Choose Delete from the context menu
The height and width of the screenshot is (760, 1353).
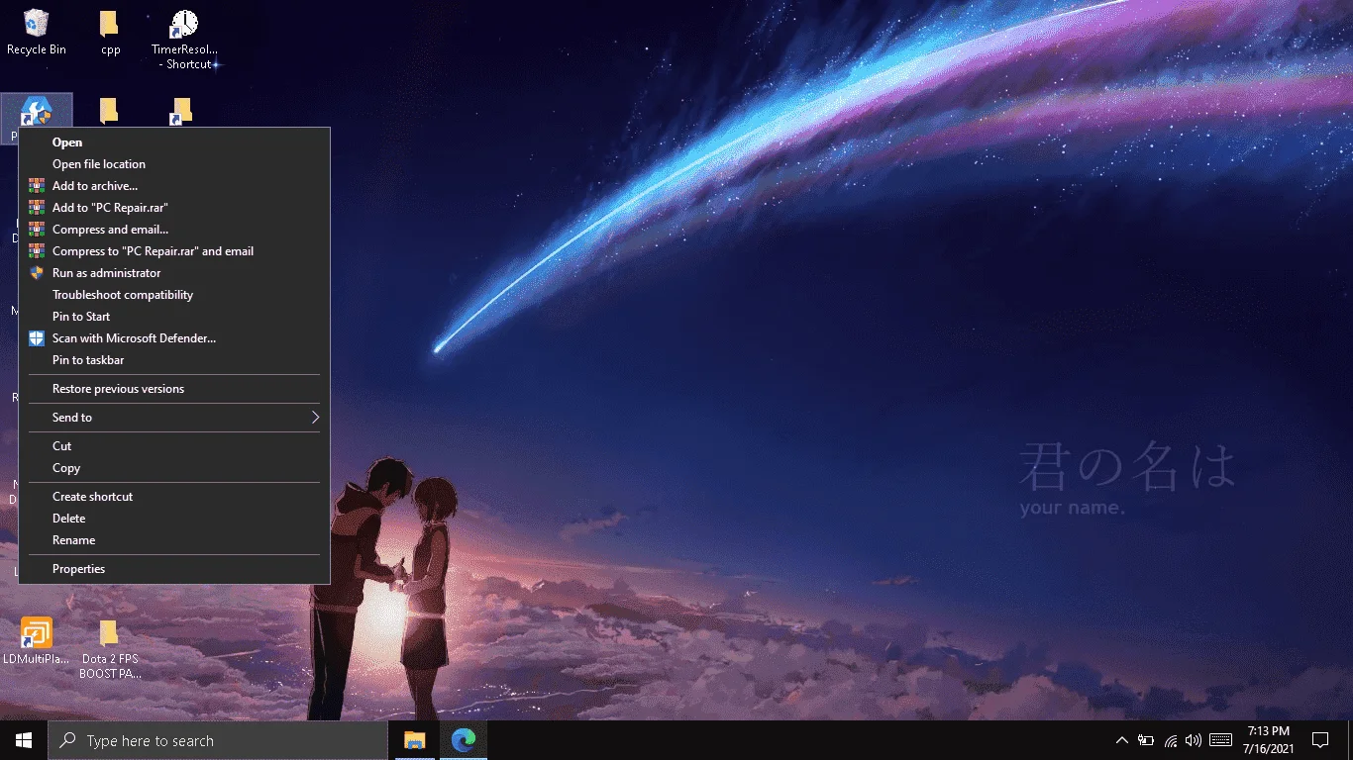tap(174, 519)
